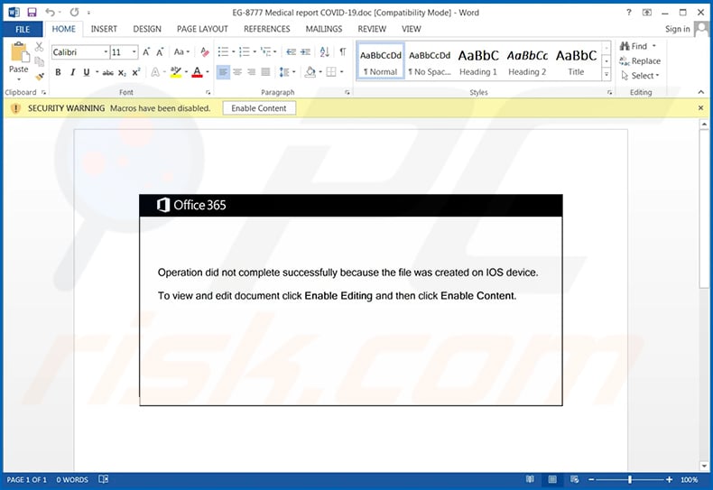The height and width of the screenshot is (490, 713).
Task: Click the Web Layout view icon
Action: pyautogui.click(x=574, y=479)
